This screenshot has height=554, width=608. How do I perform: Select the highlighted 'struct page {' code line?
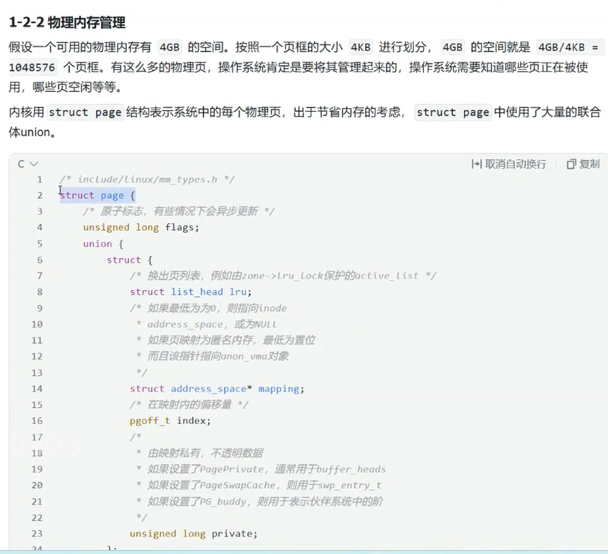coord(96,195)
